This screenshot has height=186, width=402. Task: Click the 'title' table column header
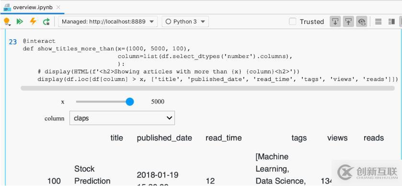116,138
